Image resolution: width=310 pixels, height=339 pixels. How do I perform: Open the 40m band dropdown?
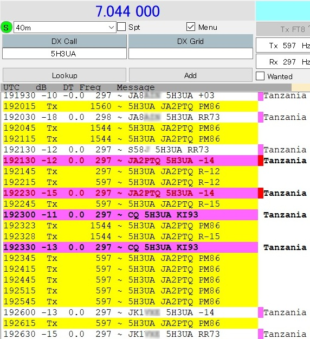point(65,28)
